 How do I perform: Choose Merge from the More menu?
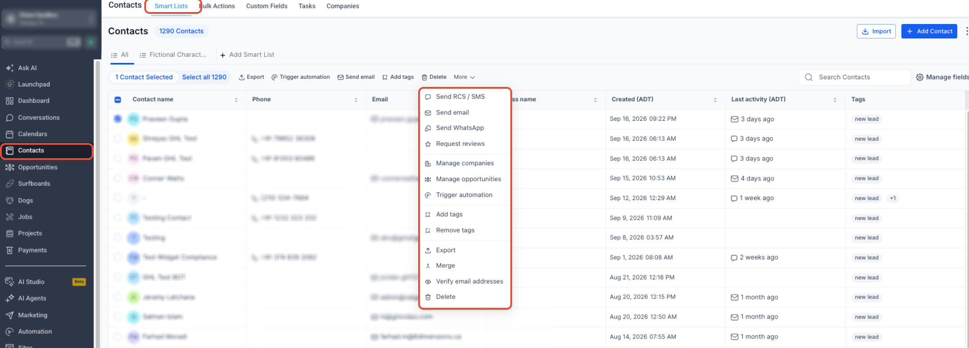[x=465, y=266]
